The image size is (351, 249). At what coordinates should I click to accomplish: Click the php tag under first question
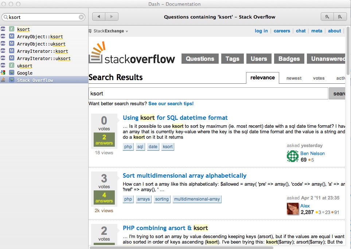click(x=128, y=147)
